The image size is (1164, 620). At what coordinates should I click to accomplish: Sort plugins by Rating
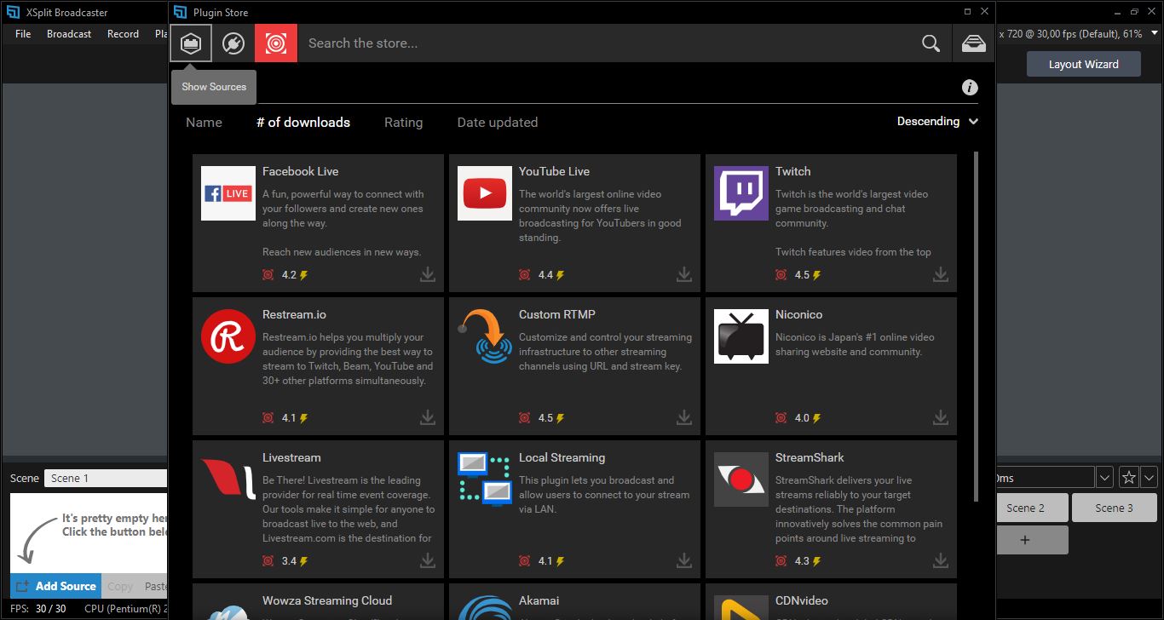pyautogui.click(x=403, y=123)
